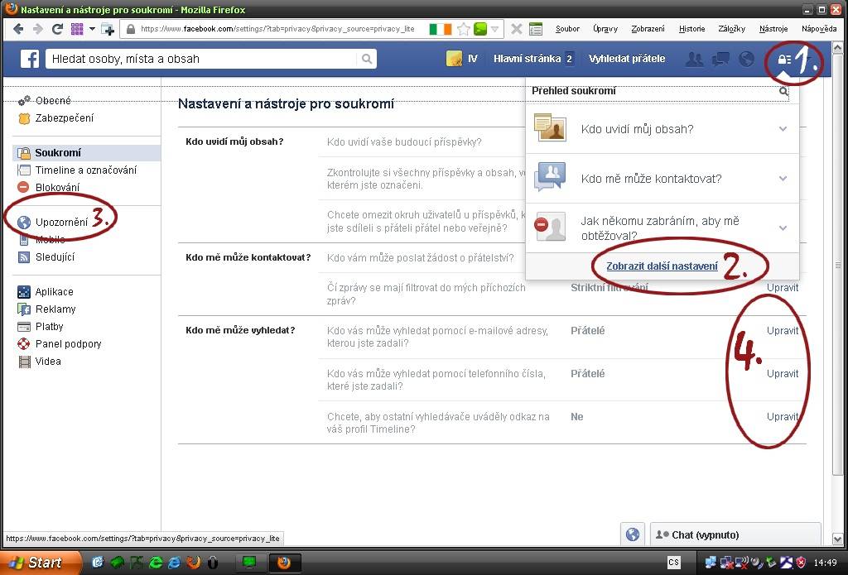The height and width of the screenshot is (575, 848).
Task: Open the Úpravy menu
Action: [x=605, y=29]
